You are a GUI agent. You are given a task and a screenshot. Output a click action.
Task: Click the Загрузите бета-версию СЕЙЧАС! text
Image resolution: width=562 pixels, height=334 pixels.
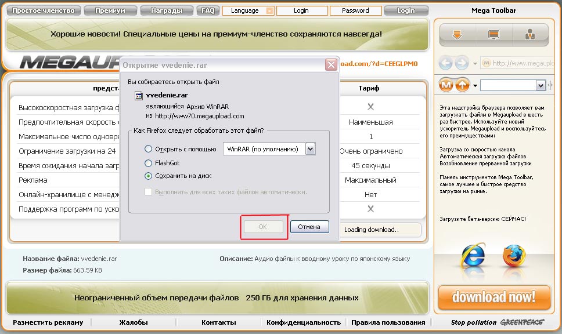483,219
